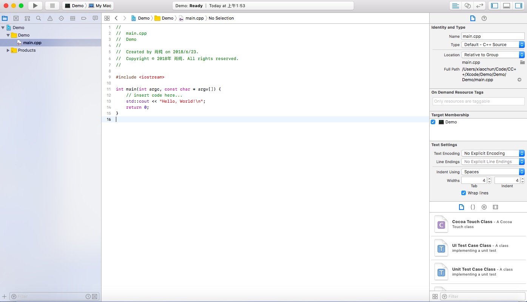527x302 pixels.
Task: Open the Find navigator search icon
Action: [39, 18]
